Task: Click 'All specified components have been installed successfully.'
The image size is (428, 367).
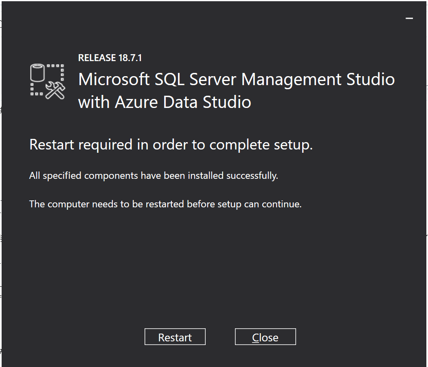Action: [154, 176]
